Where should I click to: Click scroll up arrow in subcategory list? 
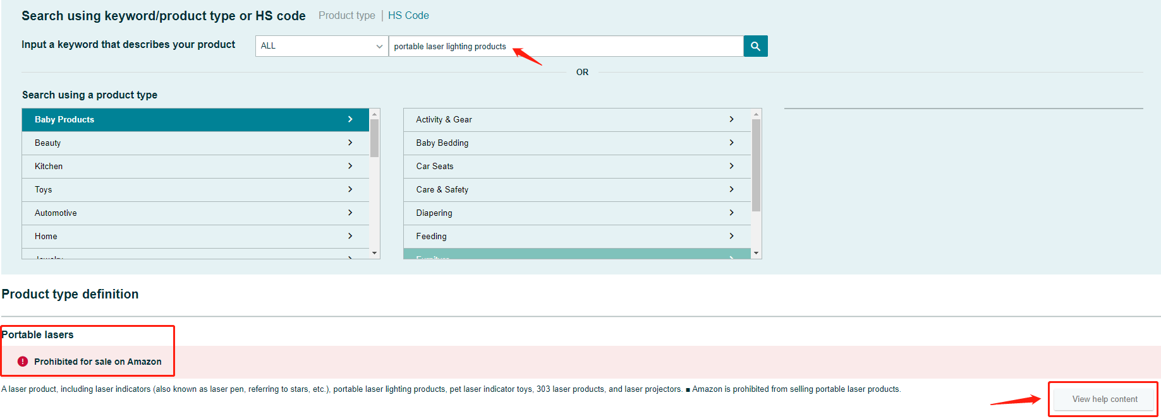[756, 114]
